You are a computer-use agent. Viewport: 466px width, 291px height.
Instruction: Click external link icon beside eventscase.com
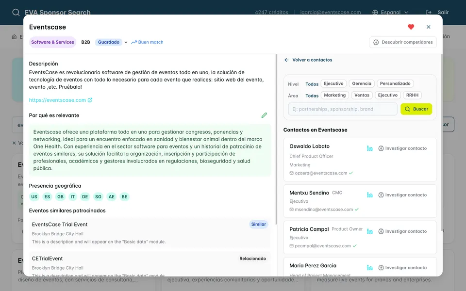(x=89, y=99)
